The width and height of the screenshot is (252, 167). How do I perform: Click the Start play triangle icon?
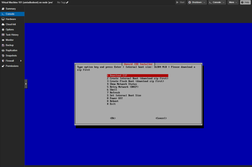tap(177, 2)
